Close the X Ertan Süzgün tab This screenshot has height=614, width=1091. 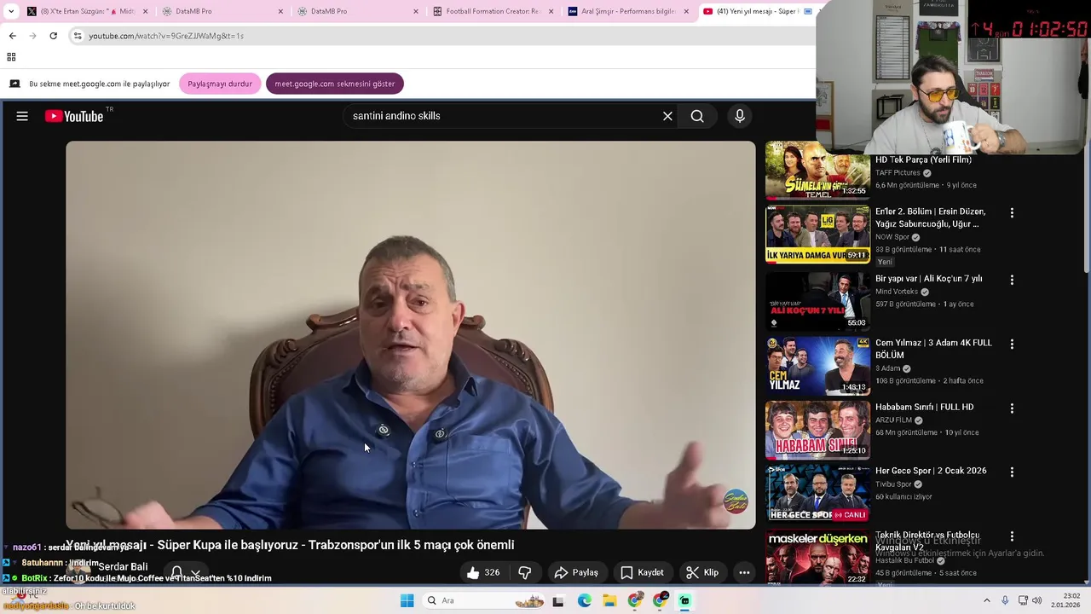pos(145,11)
